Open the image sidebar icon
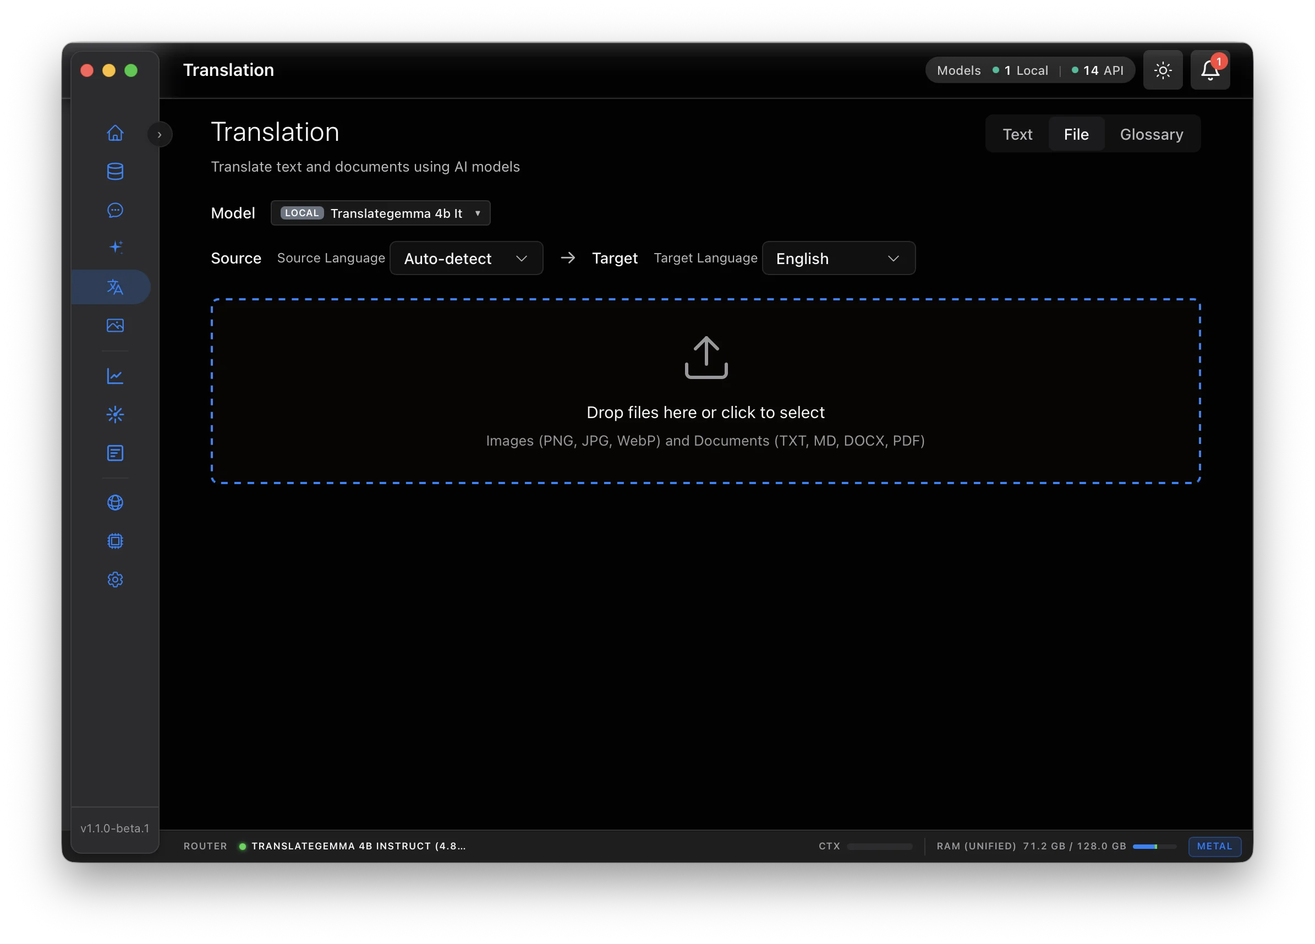Image resolution: width=1315 pixels, height=944 pixels. click(x=115, y=326)
